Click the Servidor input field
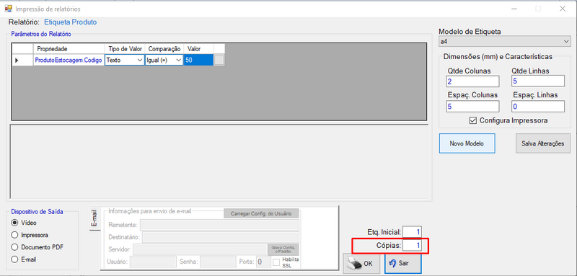577x276 pixels. point(201,249)
